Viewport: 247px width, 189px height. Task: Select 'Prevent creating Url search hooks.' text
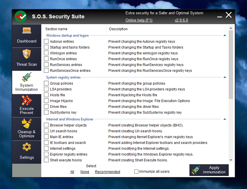(136, 131)
